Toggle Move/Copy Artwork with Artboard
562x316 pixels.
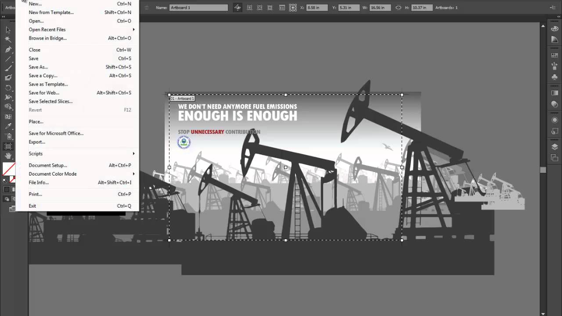click(x=238, y=7)
